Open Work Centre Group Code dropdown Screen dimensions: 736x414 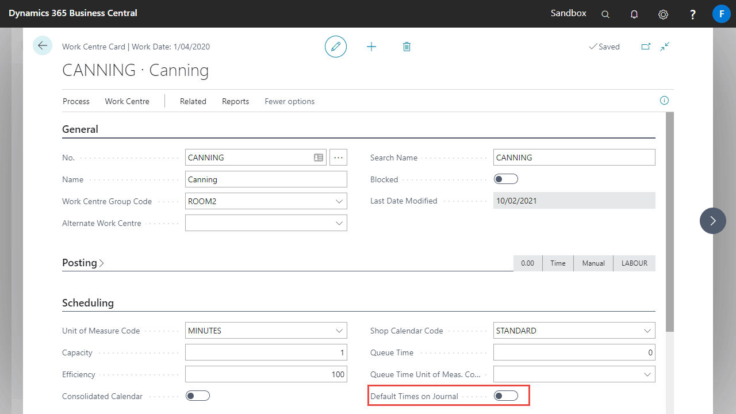click(x=339, y=201)
